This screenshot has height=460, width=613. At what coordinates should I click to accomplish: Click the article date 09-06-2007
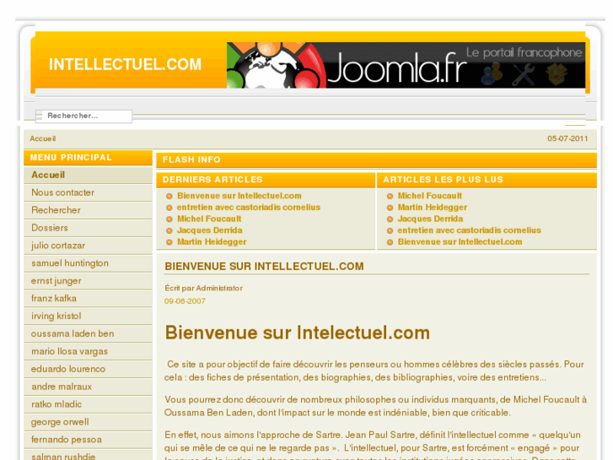coord(185,301)
